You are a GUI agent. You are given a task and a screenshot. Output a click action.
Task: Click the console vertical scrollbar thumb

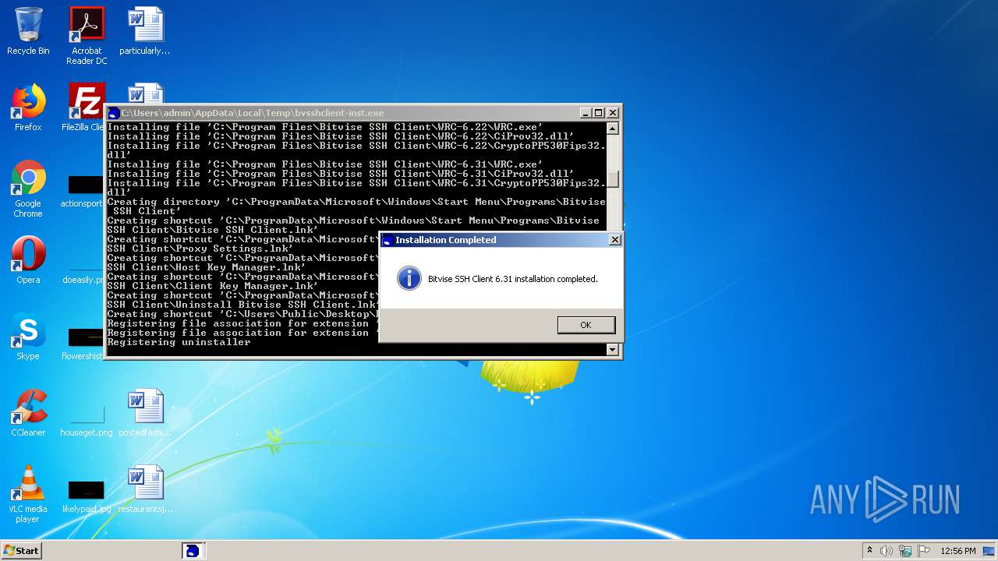tap(613, 178)
